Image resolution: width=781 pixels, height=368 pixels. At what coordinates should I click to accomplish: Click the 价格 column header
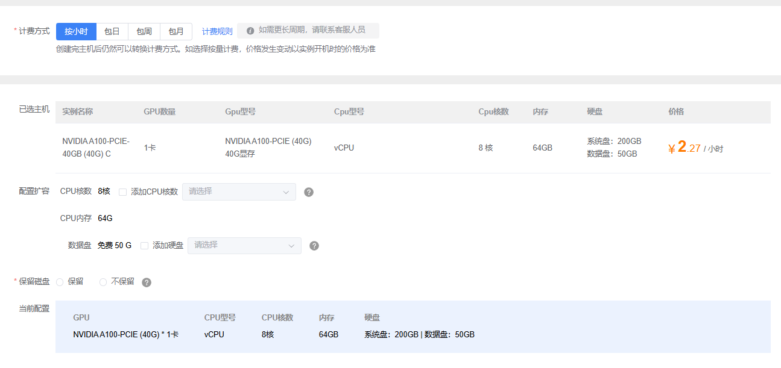coord(676,112)
